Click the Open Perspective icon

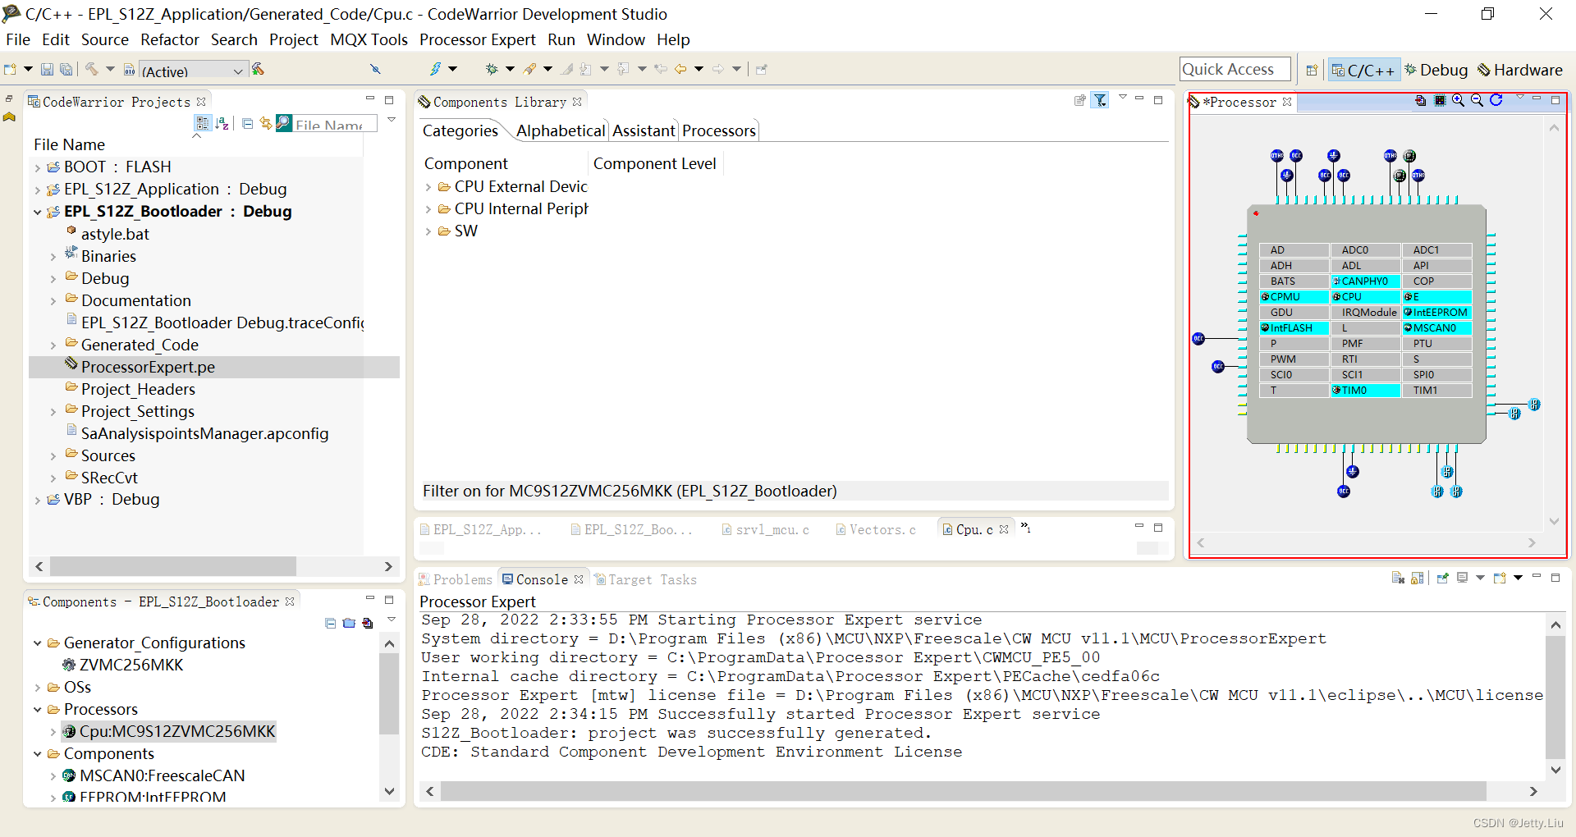[x=1312, y=71]
